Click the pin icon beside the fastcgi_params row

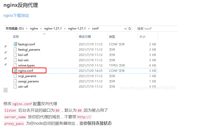coord(6,52)
